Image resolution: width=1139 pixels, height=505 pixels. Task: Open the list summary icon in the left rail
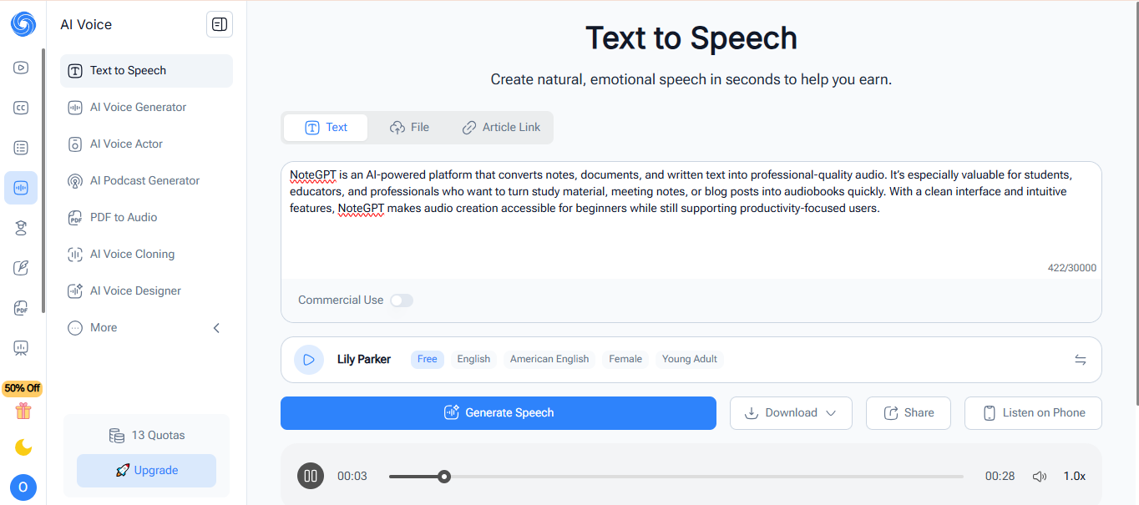tap(21, 148)
